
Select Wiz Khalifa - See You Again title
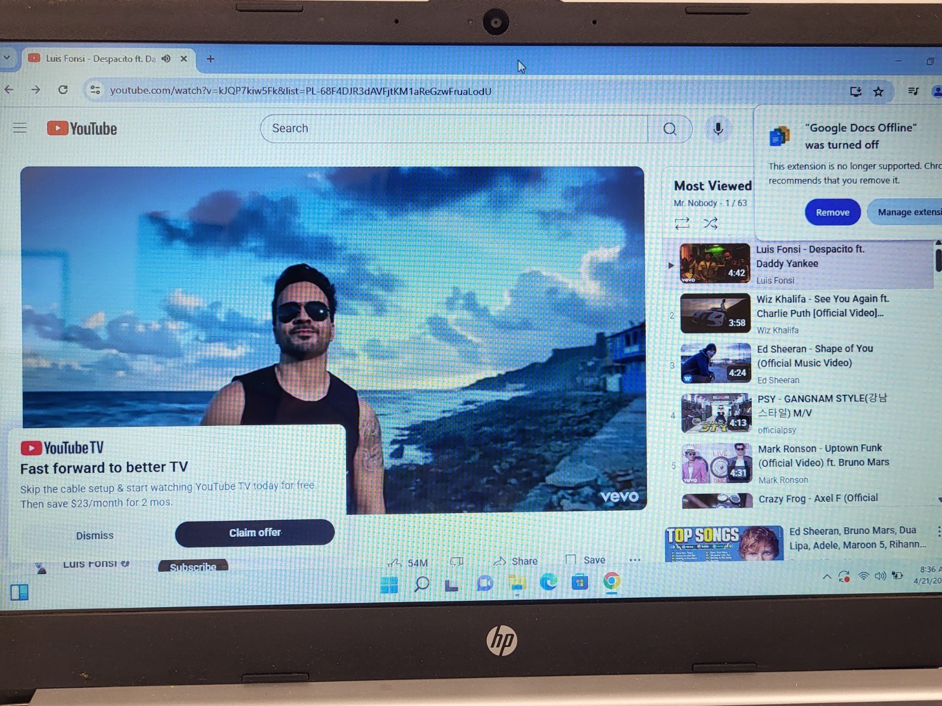click(x=822, y=306)
